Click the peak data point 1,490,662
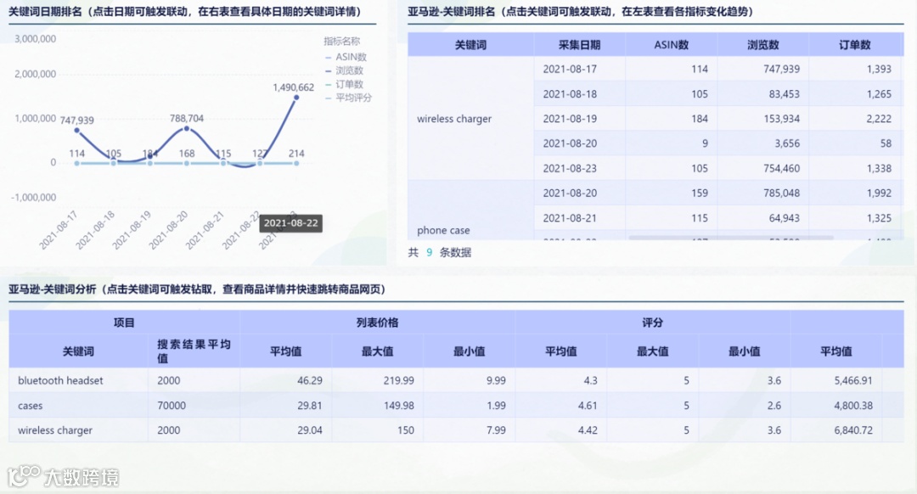 (295, 98)
